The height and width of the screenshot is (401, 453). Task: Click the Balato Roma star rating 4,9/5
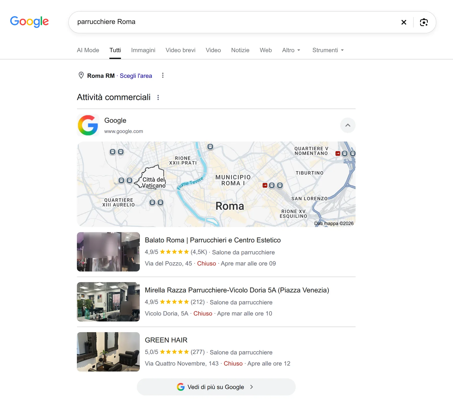(167, 252)
